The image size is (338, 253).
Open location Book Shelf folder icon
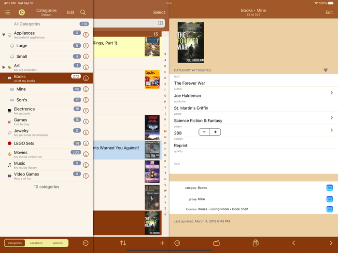[x=330, y=209]
